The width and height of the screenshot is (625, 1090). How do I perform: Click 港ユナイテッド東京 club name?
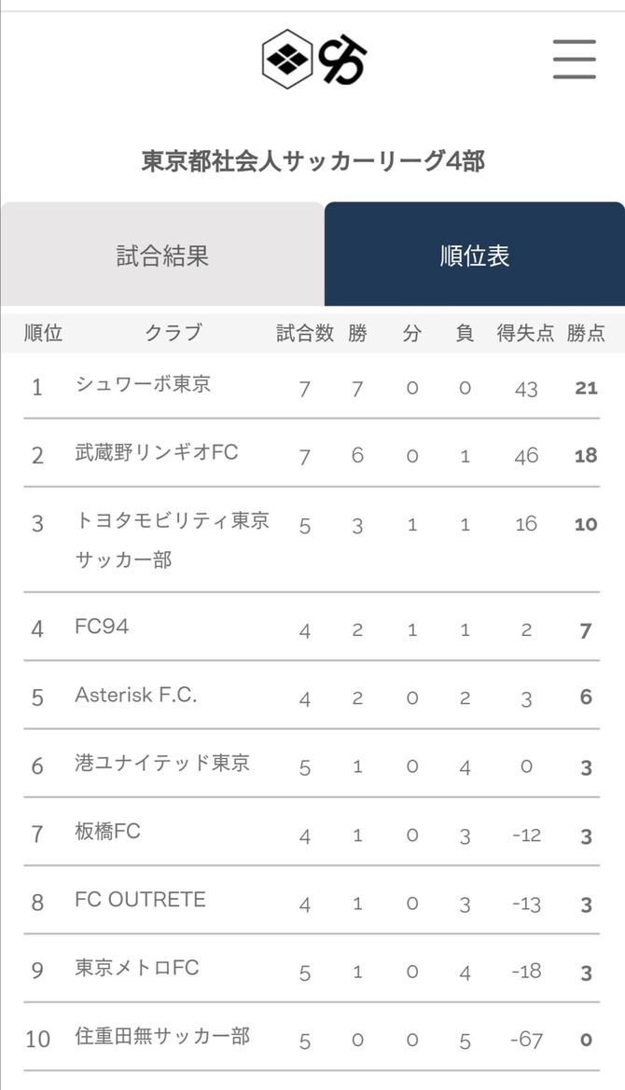(x=162, y=763)
